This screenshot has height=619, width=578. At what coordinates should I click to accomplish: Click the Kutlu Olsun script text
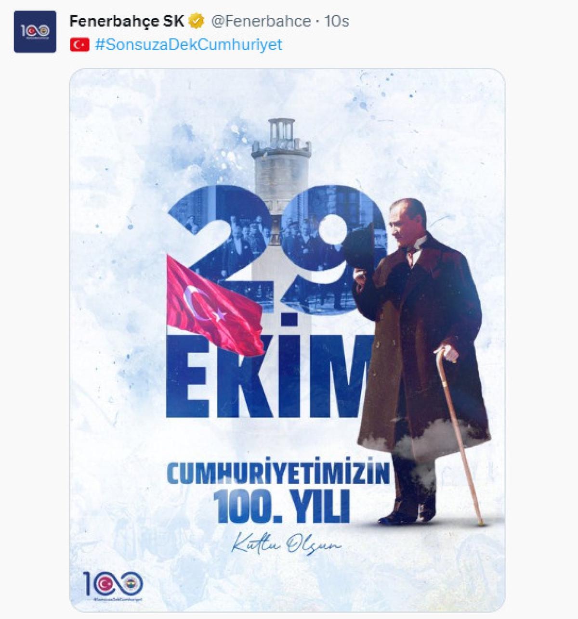click(x=286, y=545)
